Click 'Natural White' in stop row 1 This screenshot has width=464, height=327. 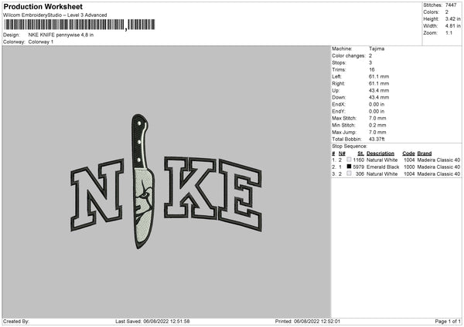point(382,160)
